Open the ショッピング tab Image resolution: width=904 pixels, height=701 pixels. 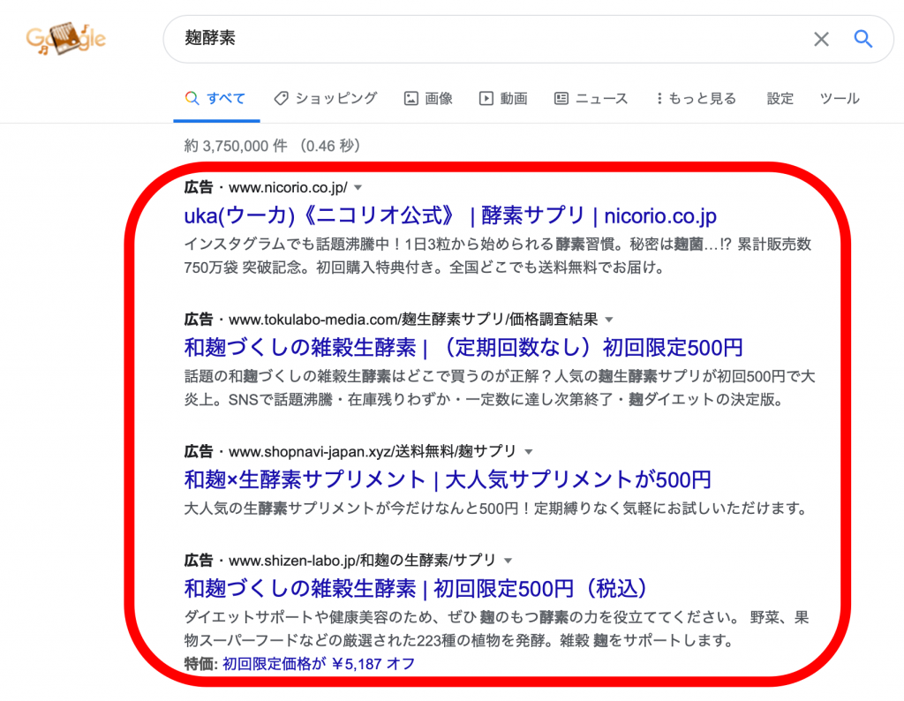click(326, 99)
